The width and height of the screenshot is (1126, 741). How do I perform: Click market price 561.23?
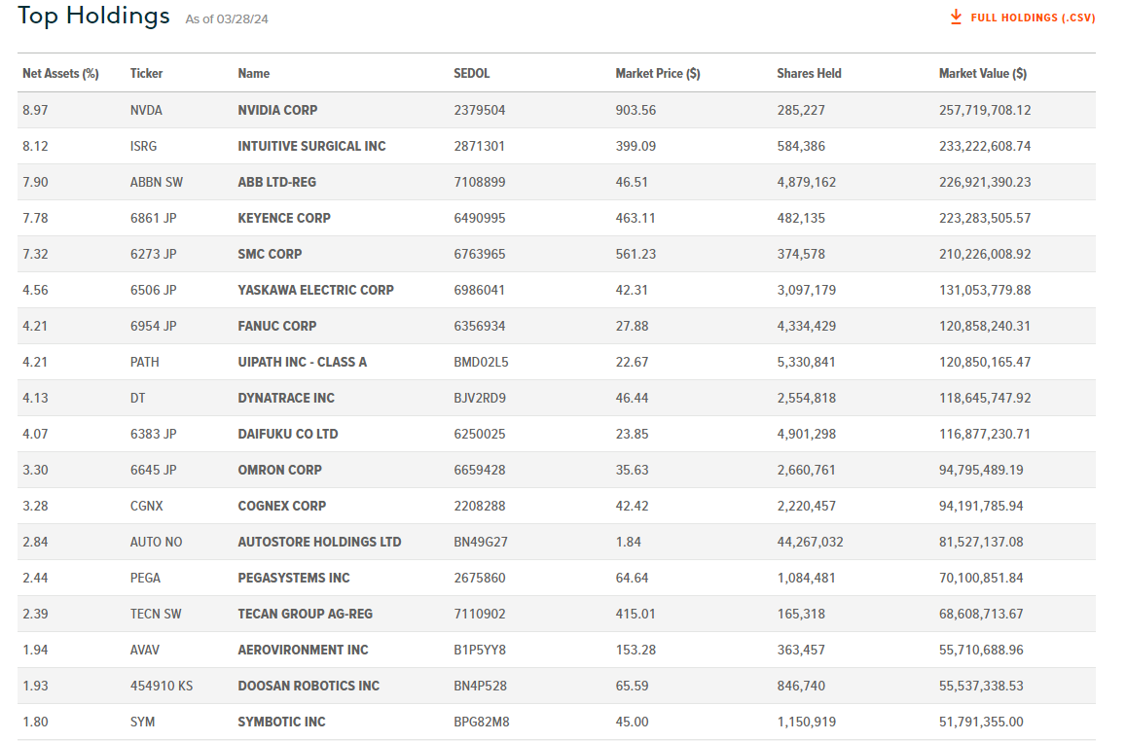point(636,254)
